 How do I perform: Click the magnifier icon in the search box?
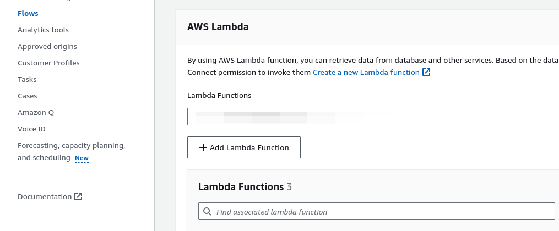[207, 212]
